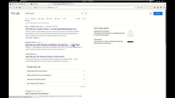Open the Firefox application menu in top bar
Screen dimensions: 175x98
tap(24, 1)
